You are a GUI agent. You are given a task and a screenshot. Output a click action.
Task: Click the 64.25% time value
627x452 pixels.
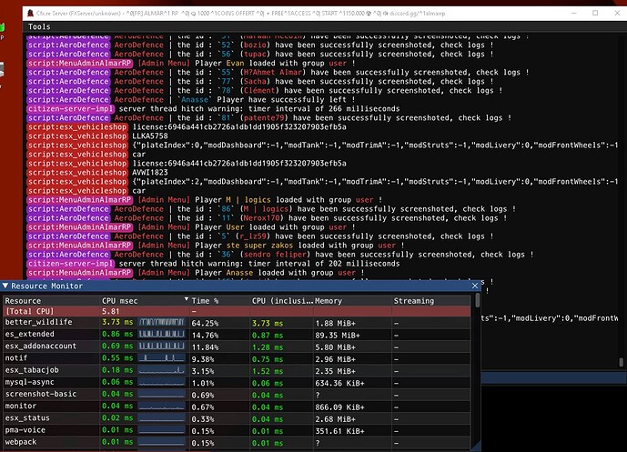[x=205, y=323]
